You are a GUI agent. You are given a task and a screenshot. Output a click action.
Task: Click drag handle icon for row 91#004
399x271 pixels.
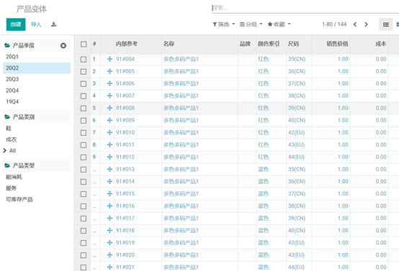(x=109, y=59)
